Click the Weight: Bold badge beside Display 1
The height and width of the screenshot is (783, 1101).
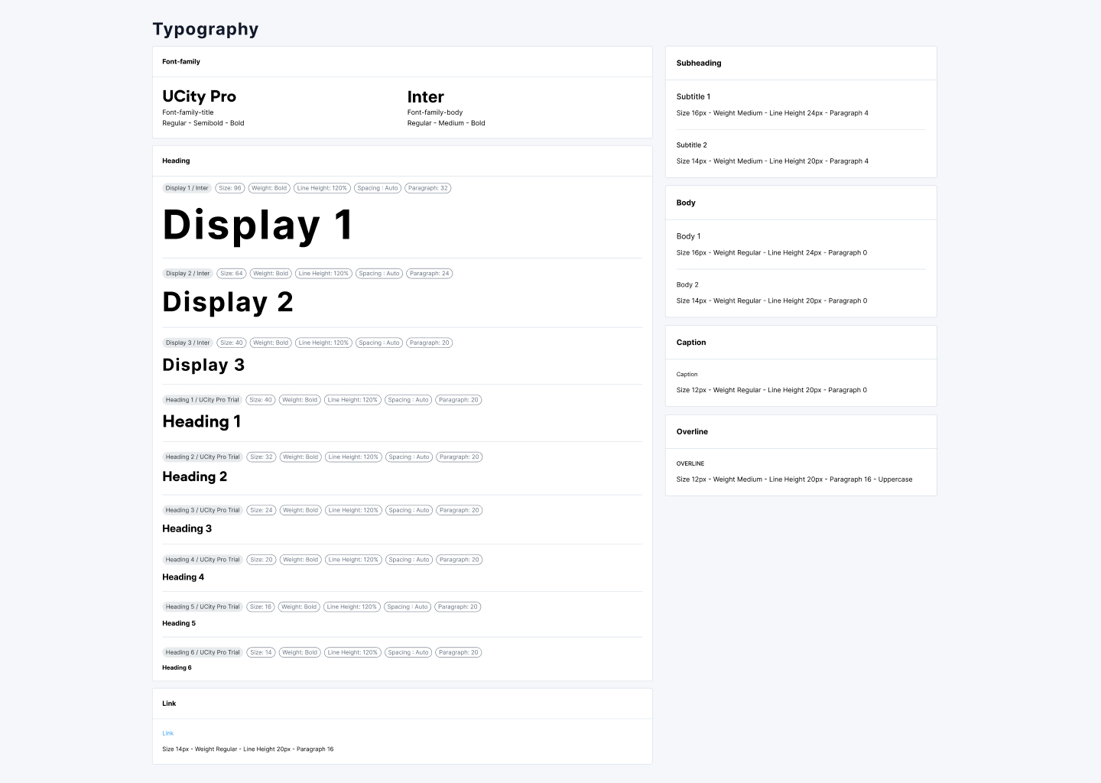[x=268, y=187]
